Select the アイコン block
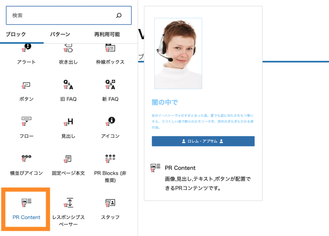Image resolution: width=329 pixels, height=236 pixels. pos(111,128)
